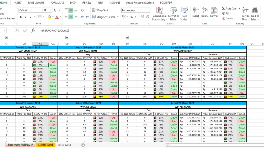Open the INSERT ribbon tab
The width and height of the screenshot is (264, 148).
[18, 3]
